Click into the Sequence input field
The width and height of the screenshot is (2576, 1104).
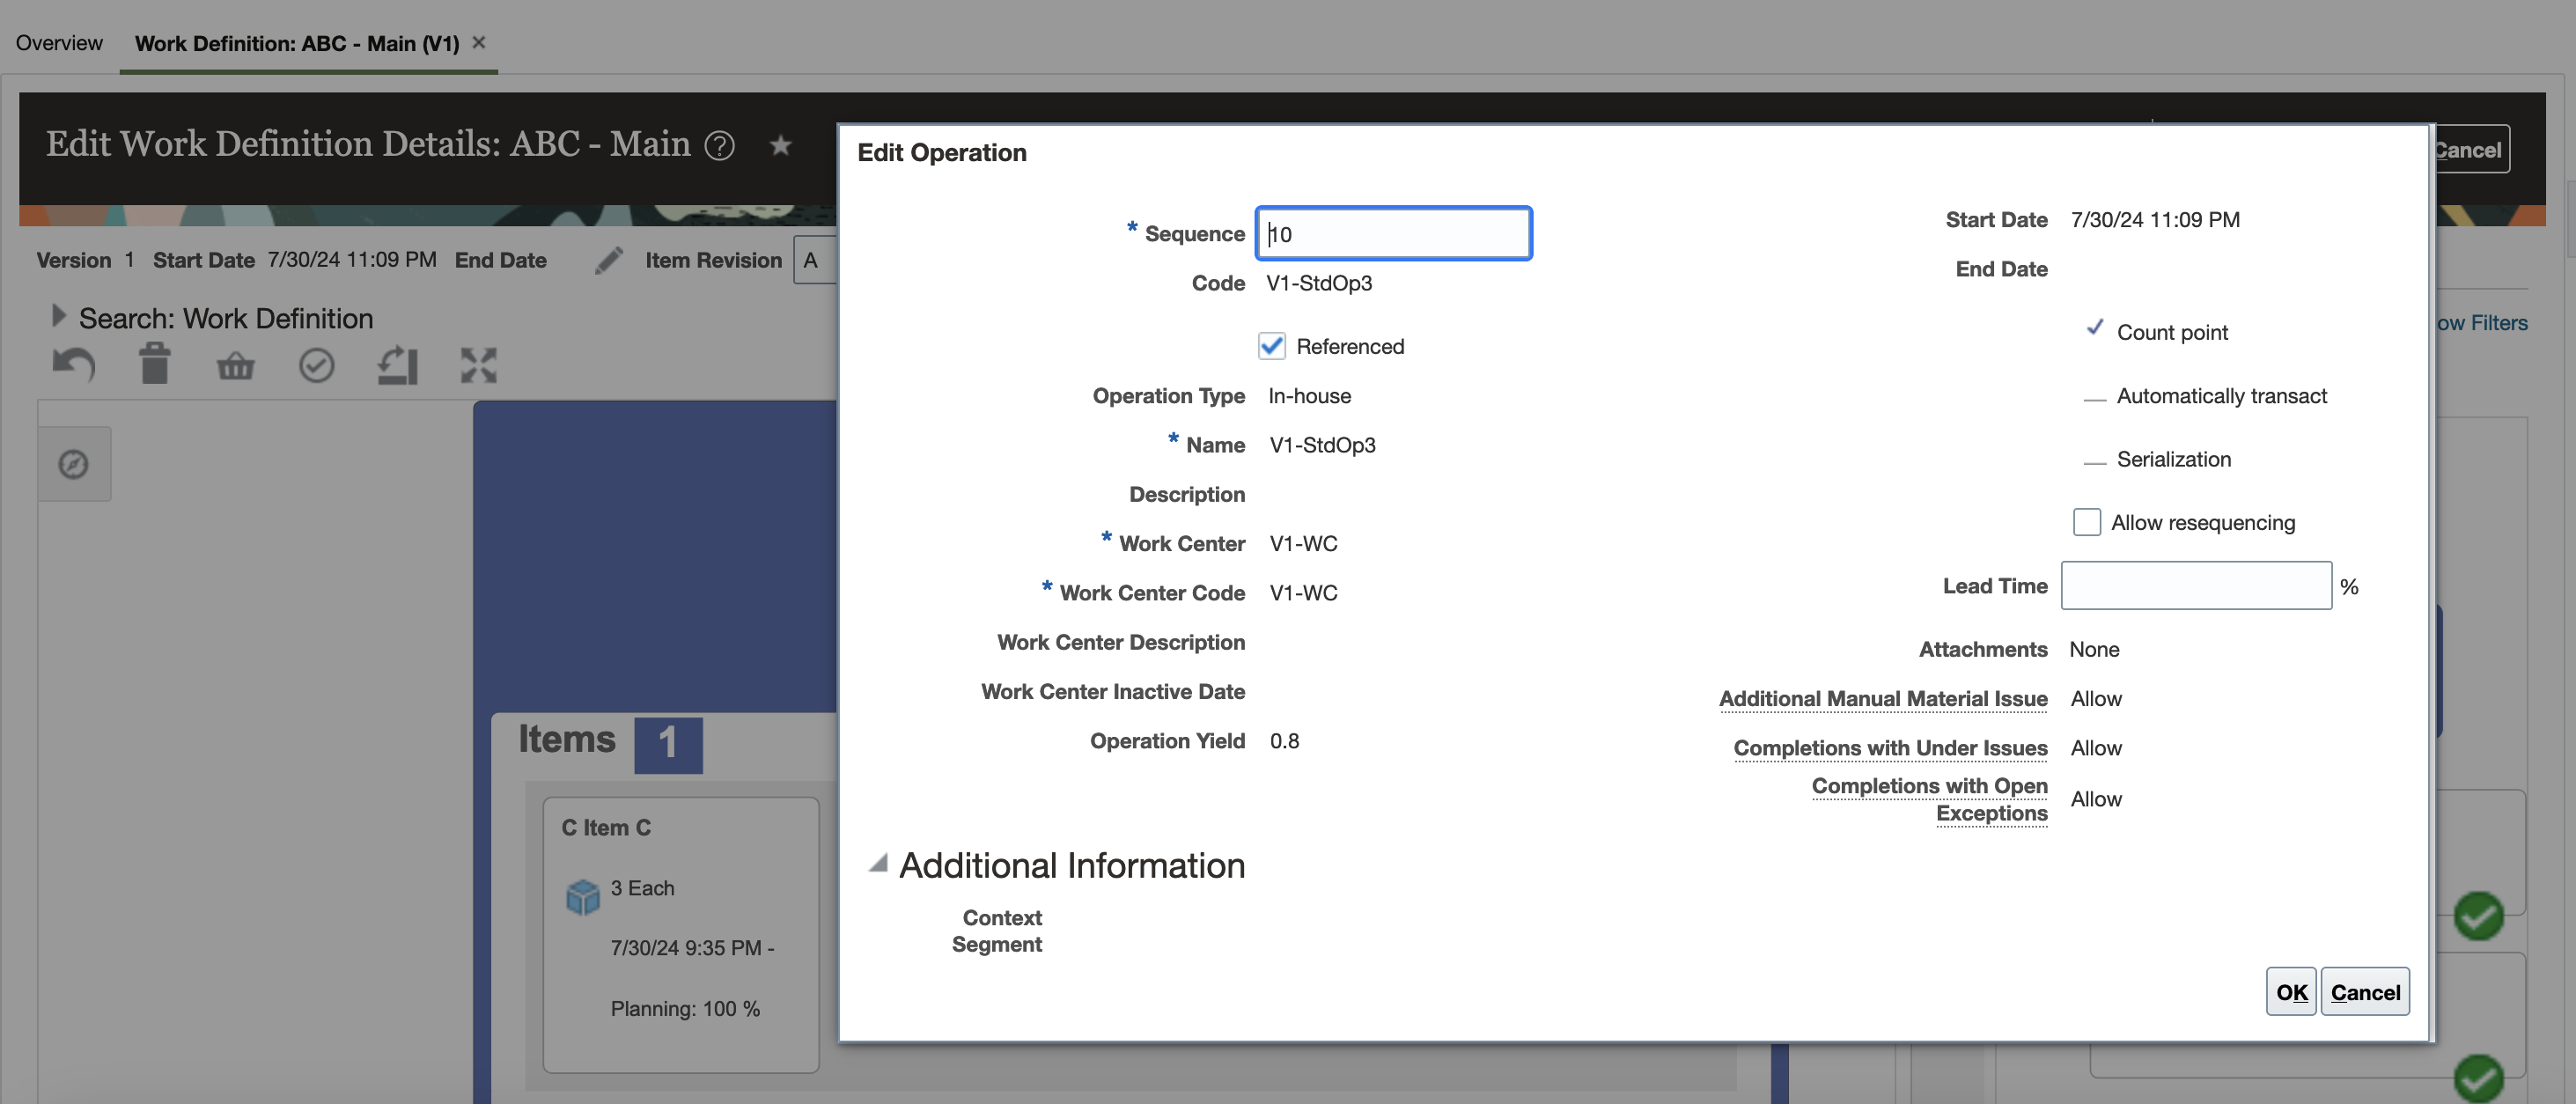pos(1393,233)
